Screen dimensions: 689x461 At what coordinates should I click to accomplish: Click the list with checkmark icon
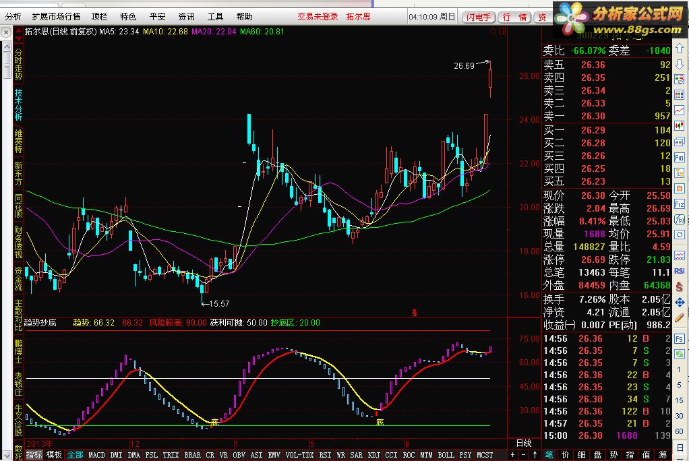680,79
